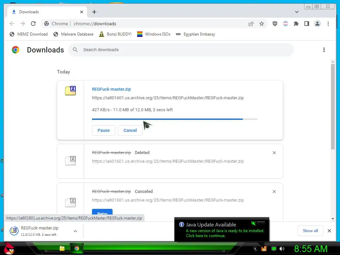Image resolution: width=340 pixels, height=255 pixels.
Task: Click the active download's ia801601 URL
Action: tap(168, 98)
